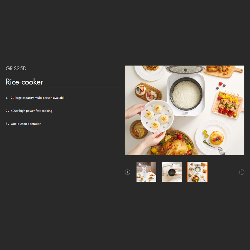Click the previous arrow in the image carousel
Screen dimensions: 250x250
[x=127, y=172]
